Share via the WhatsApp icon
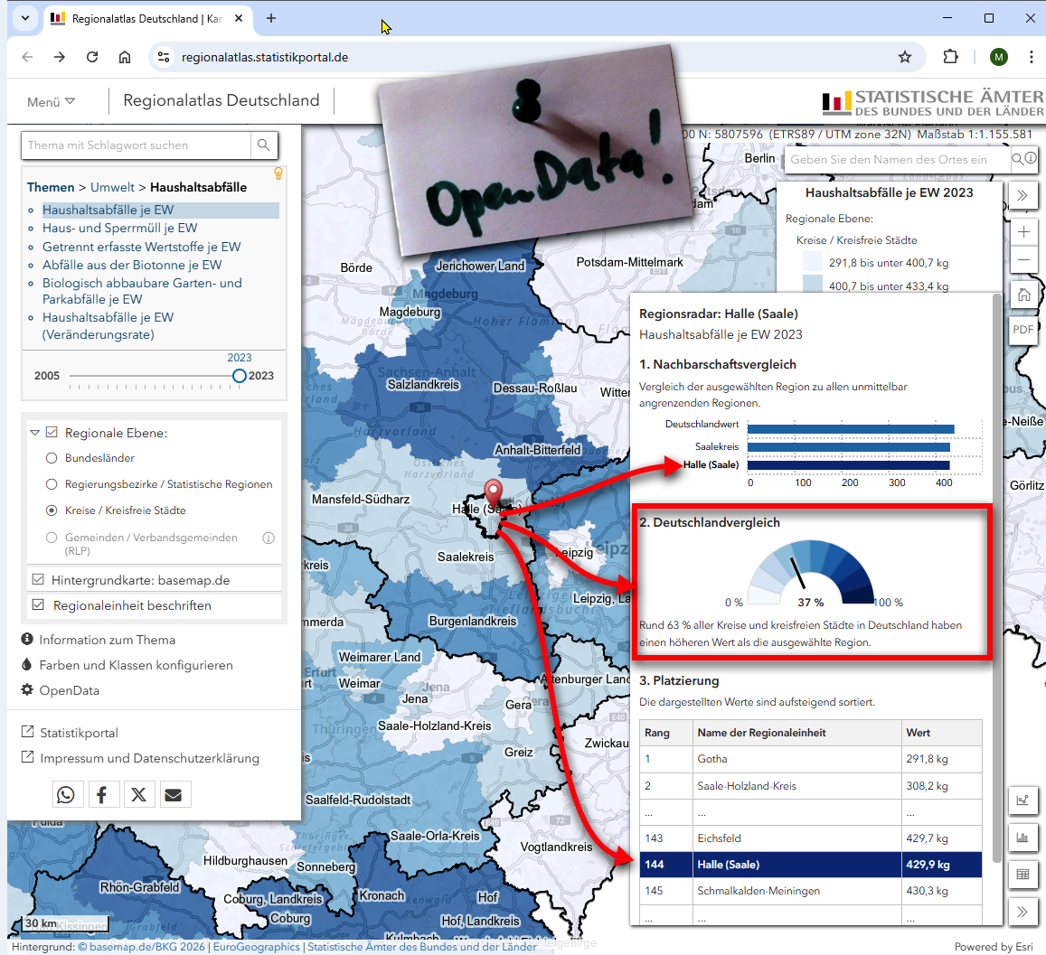Viewport: 1046px width, 955px height. 66,794
